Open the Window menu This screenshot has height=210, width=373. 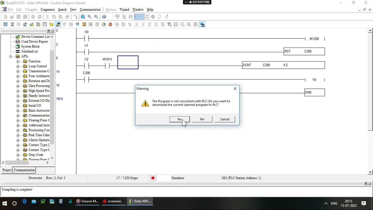138,10
